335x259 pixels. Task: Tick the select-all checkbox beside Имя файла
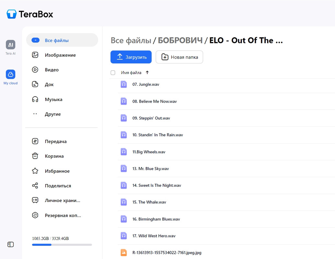tap(113, 73)
